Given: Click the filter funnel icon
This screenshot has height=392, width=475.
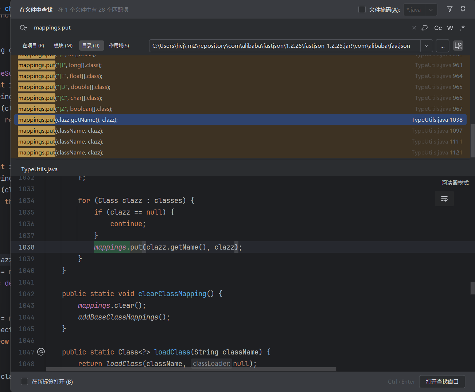Looking at the screenshot, I should (449, 9).
